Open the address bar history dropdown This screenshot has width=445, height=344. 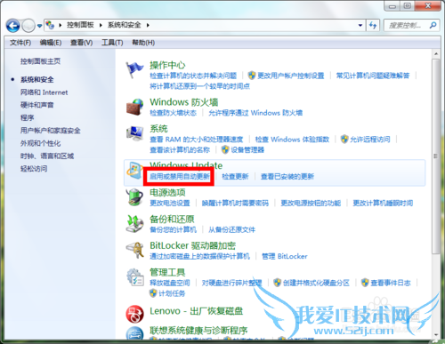pos(360,26)
